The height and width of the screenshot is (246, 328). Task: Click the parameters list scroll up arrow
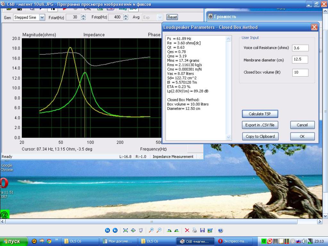coord(228,39)
